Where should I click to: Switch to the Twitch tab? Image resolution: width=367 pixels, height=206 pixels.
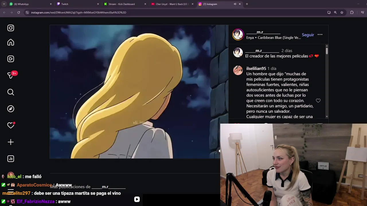[77, 4]
